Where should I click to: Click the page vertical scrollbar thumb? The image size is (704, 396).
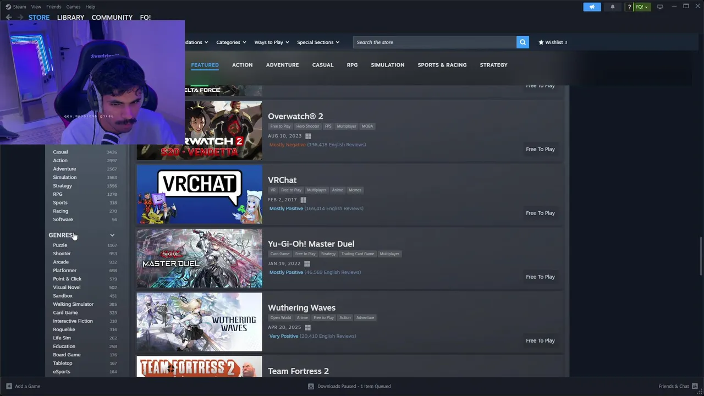[x=701, y=256]
